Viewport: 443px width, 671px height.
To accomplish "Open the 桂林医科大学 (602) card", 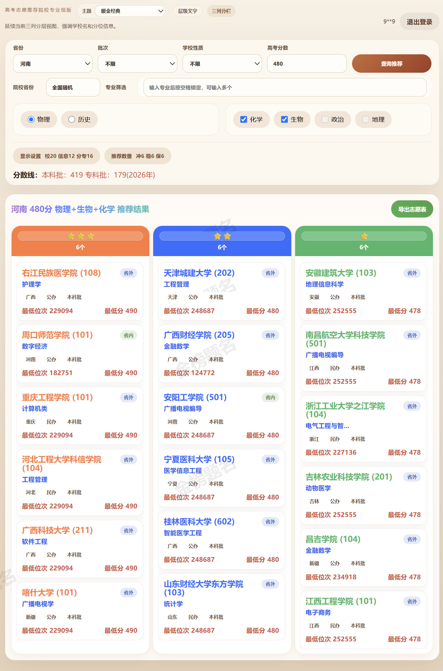I will (x=221, y=540).
